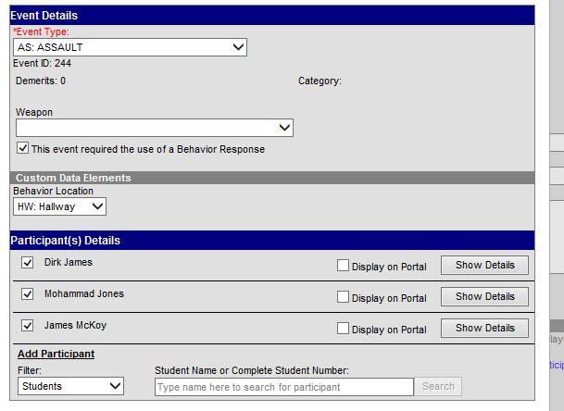Show Details for Mohammad Jones
Image resolution: width=564 pixels, height=411 pixels.
484,296
